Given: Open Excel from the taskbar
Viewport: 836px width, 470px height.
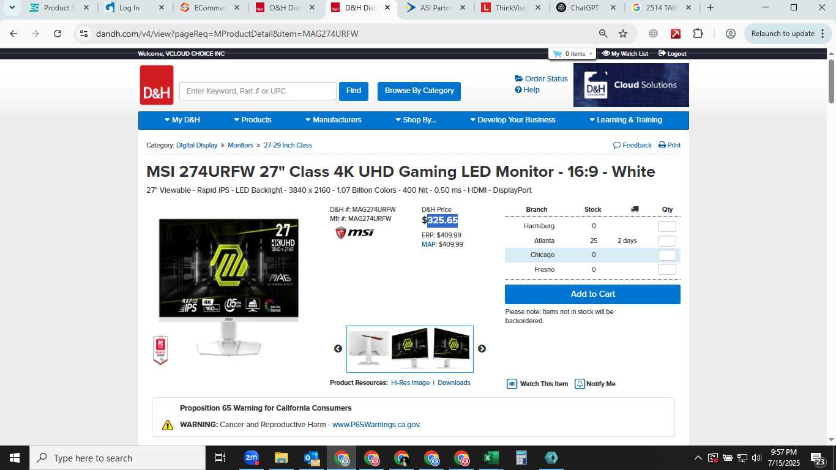Looking at the screenshot, I should coord(491,458).
